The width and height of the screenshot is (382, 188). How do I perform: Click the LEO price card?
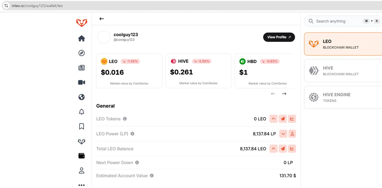(x=129, y=71)
